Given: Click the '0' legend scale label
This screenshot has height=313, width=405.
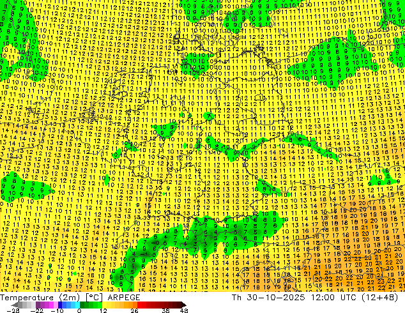Looking at the screenshot, I should tap(80, 310).
